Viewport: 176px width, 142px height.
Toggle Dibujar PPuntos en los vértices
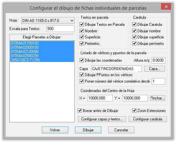pyautogui.click(x=82, y=75)
